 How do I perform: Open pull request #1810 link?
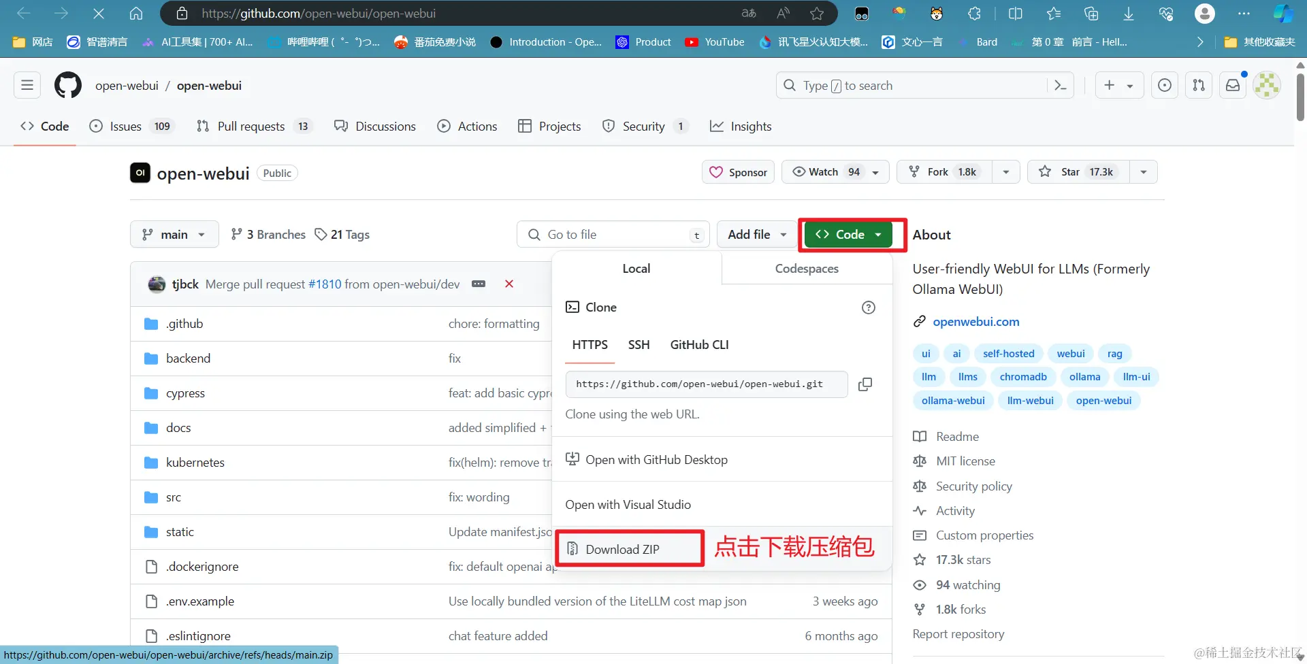(325, 284)
